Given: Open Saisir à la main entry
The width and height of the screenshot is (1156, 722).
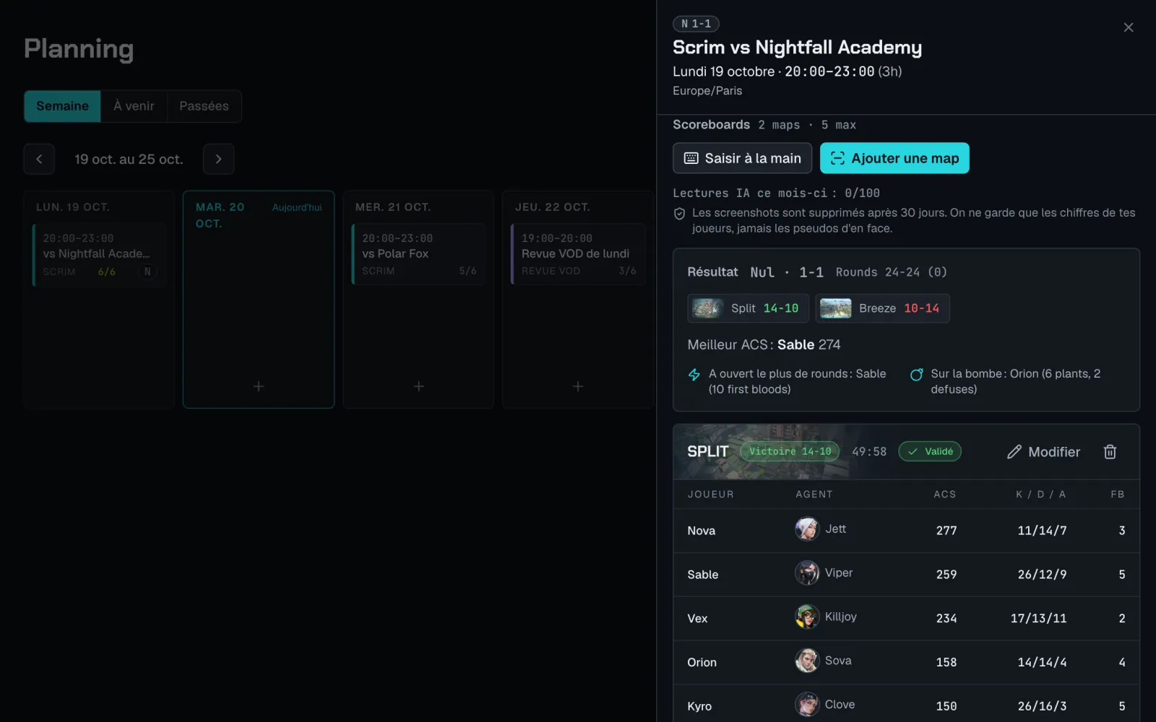Looking at the screenshot, I should click(x=742, y=158).
